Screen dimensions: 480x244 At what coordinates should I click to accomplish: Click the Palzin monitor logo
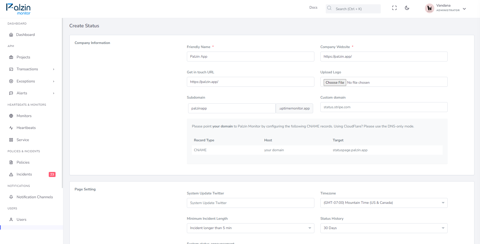pyautogui.click(x=18, y=9)
